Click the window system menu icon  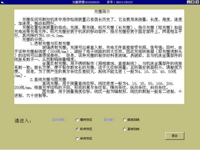click(2, 2)
